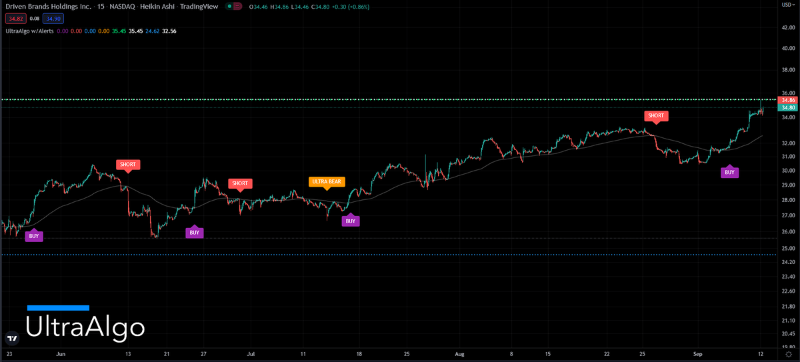Click the BUY marker between Jun 21 and 27
Screen dimensions: 800x362
[x=194, y=232]
